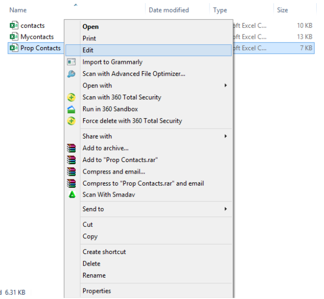Choose Scan with Advanced File Optimizer
Image resolution: width=324 pixels, height=299 pixels.
click(x=148, y=74)
